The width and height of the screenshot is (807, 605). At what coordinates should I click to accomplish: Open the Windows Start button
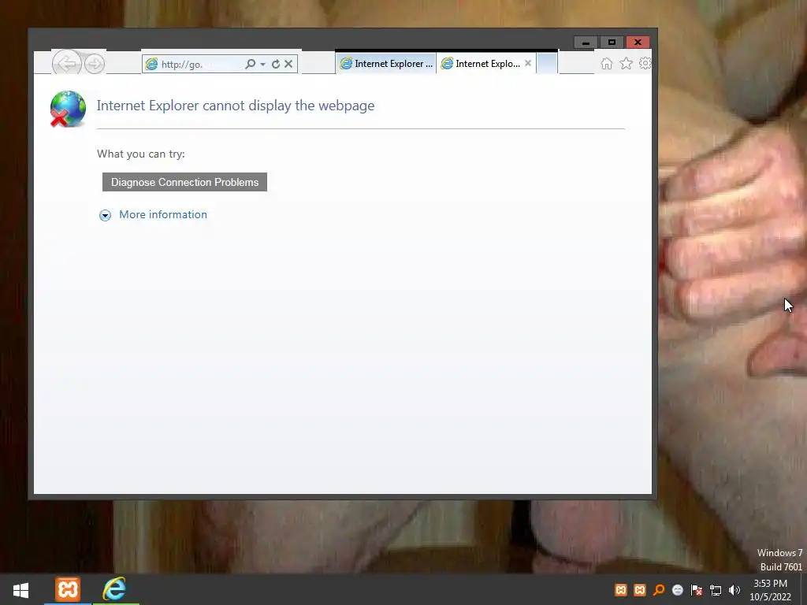[20, 589]
